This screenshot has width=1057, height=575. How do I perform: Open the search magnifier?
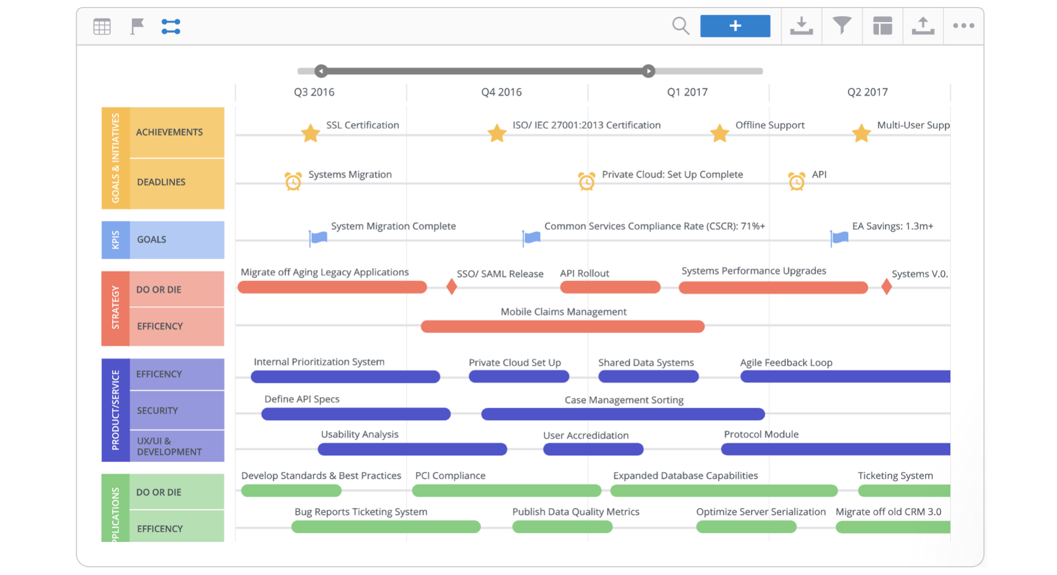coord(681,26)
